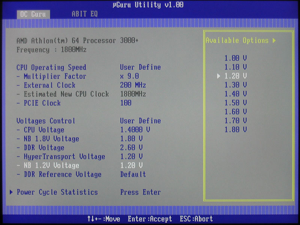Click Press Enter beside Power Cycle Statistics

point(140,192)
